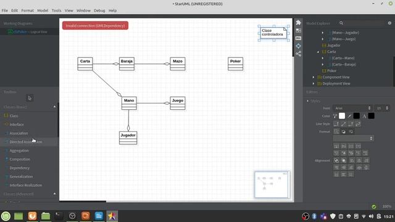Open the dropdown below the Format icons

(353, 138)
